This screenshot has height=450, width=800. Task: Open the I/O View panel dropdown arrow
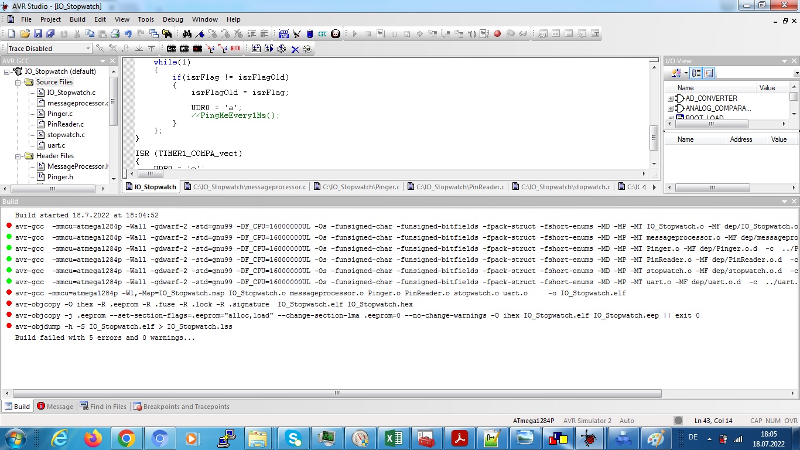784,61
